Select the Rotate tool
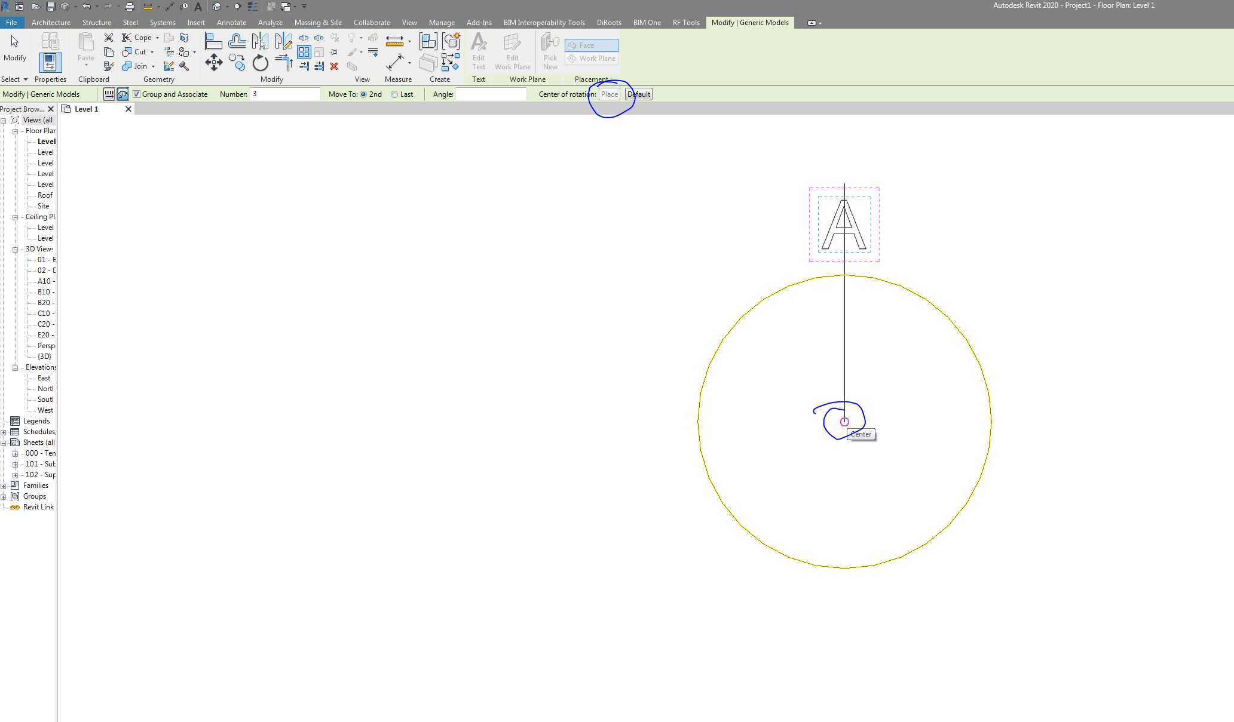The height and width of the screenshot is (722, 1234). click(x=260, y=63)
